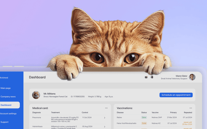Go to Main page in sidebar

click(x=6, y=88)
